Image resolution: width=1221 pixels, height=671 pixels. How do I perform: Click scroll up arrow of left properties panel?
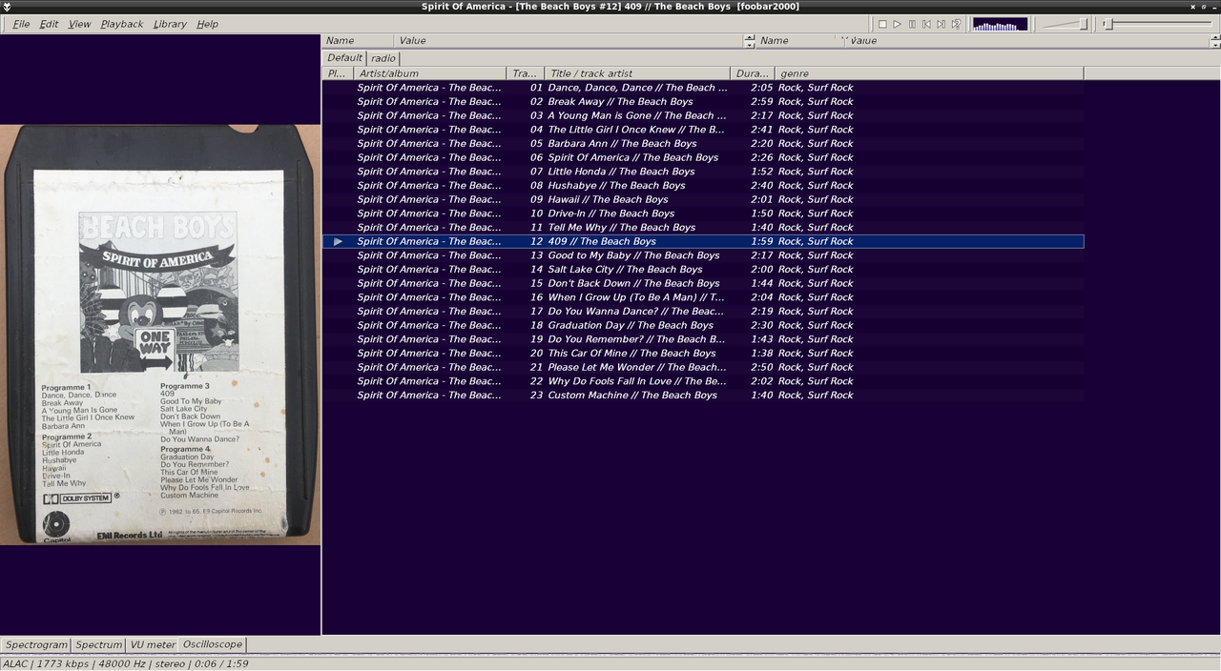coord(750,37)
